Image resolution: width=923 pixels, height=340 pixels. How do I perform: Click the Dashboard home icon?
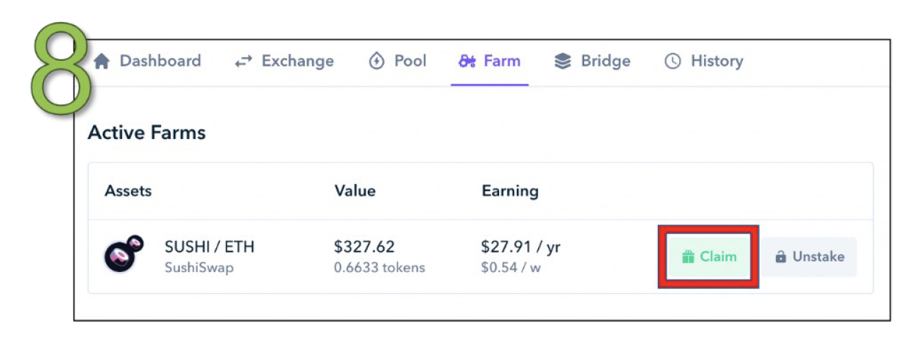pyautogui.click(x=102, y=62)
